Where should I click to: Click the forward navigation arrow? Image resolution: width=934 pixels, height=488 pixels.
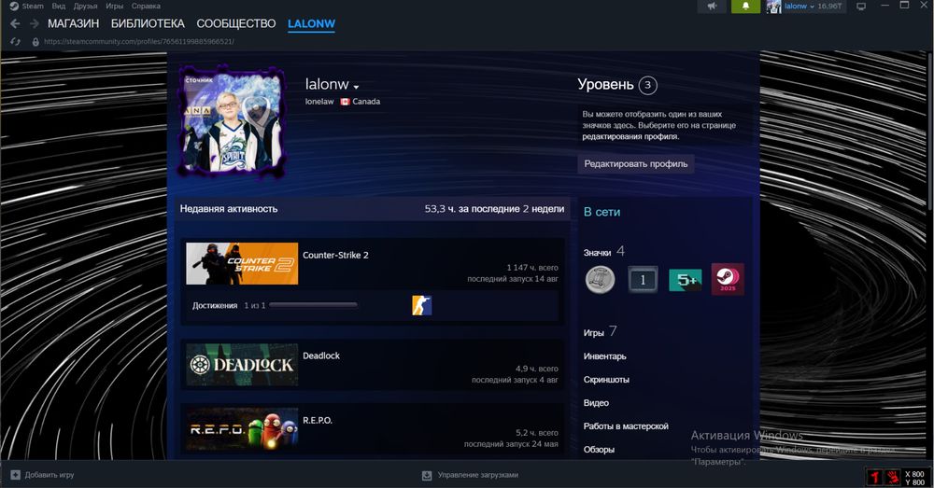(34, 24)
